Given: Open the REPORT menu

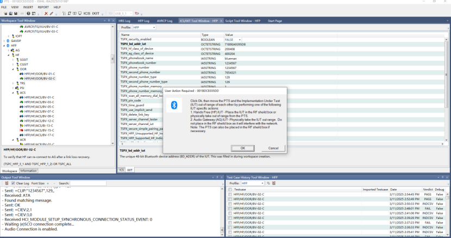Looking at the screenshot, I should [43, 7].
